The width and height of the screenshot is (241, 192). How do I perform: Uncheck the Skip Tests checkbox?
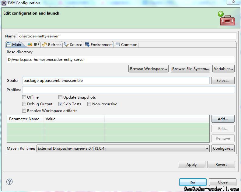click(x=61, y=104)
